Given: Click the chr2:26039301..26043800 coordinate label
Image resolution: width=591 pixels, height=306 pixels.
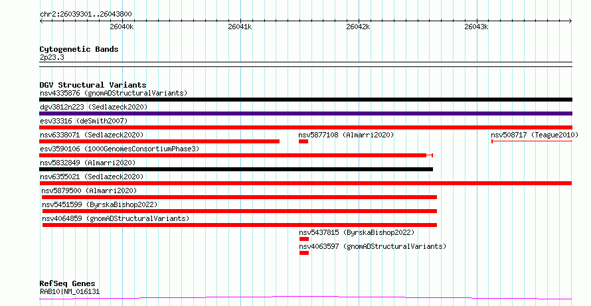Looking at the screenshot, I should (86, 15).
